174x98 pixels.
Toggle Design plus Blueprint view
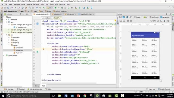pos(127,17)
